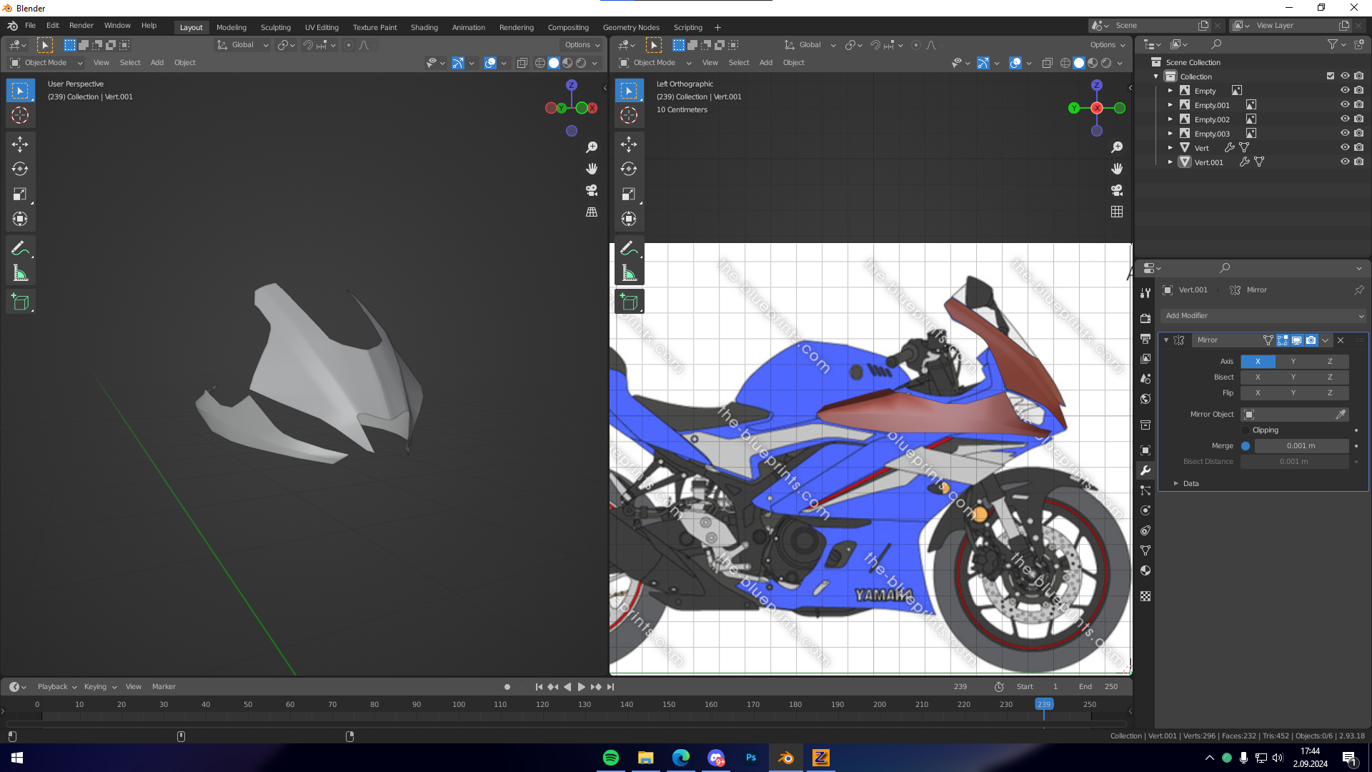Toggle camera view in left viewport
Viewport: 1372px width, 772px height.
pos(592,191)
